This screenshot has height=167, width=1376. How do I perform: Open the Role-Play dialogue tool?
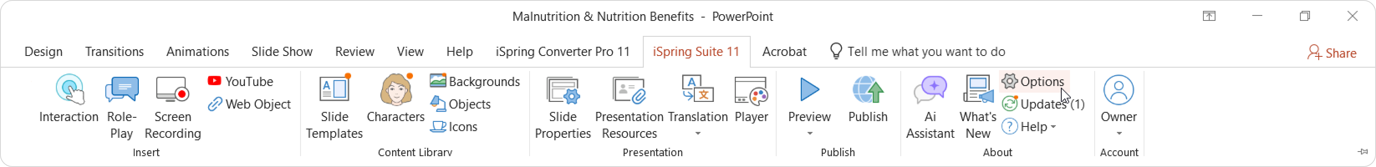(x=121, y=107)
